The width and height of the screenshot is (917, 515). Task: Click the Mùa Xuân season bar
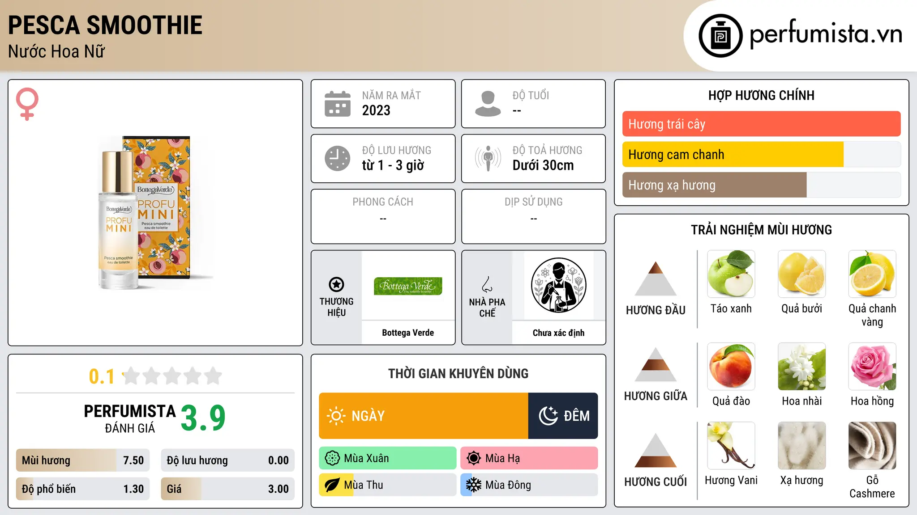tap(388, 458)
